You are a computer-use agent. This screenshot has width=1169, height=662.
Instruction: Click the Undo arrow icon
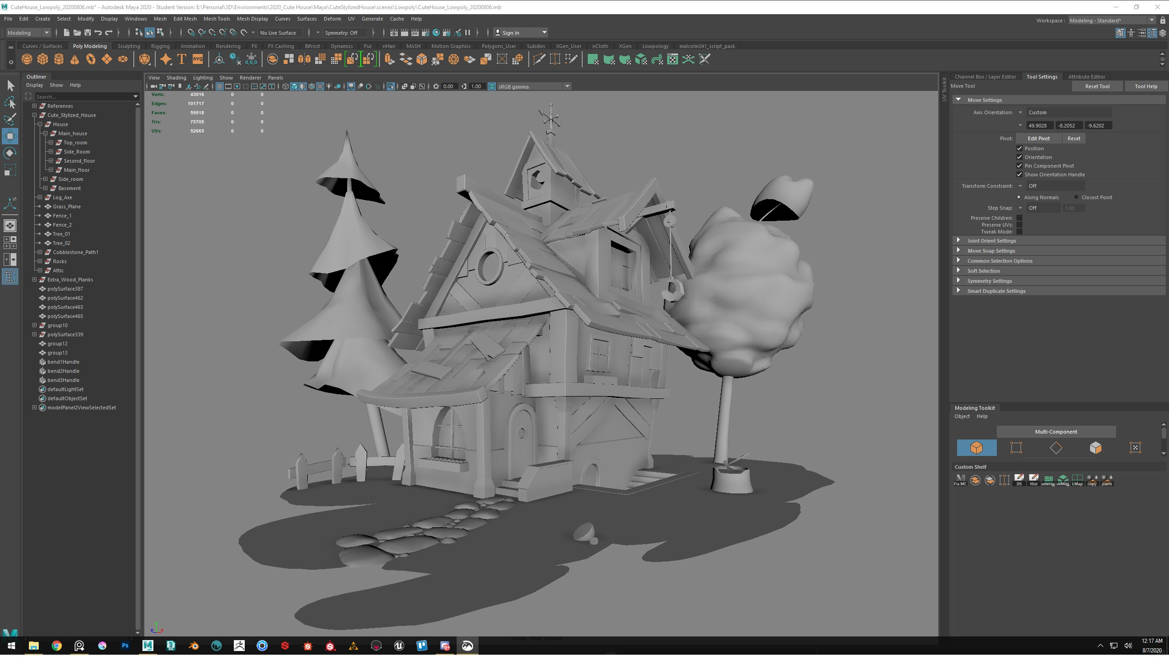(x=98, y=32)
